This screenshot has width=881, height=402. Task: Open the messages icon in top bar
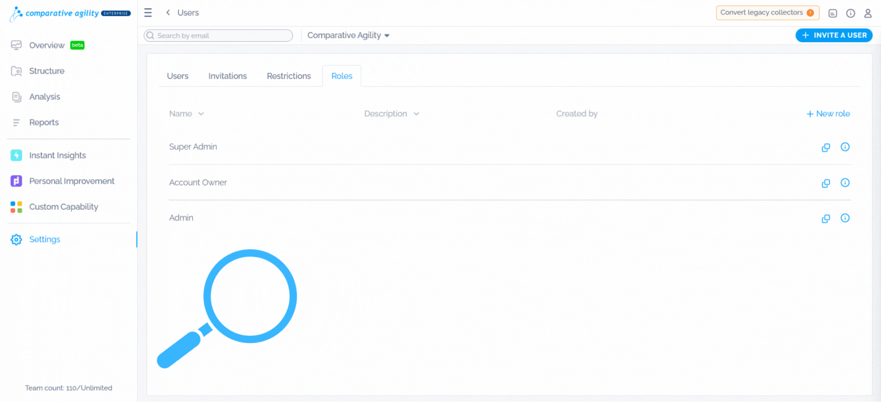coord(833,13)
